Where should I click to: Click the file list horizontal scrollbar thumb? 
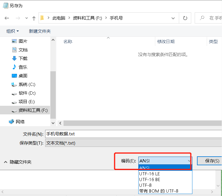tap(143, 123)
